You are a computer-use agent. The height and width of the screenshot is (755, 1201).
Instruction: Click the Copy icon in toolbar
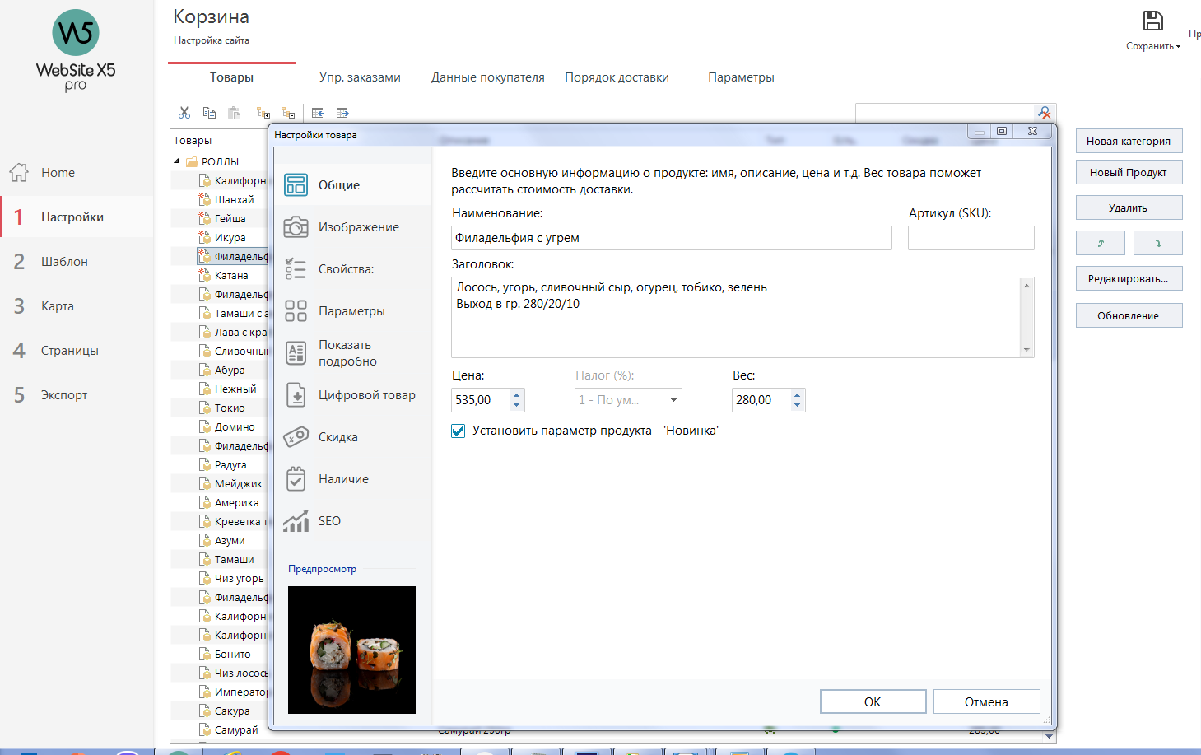pyautogui.click(x=209, y=113)
